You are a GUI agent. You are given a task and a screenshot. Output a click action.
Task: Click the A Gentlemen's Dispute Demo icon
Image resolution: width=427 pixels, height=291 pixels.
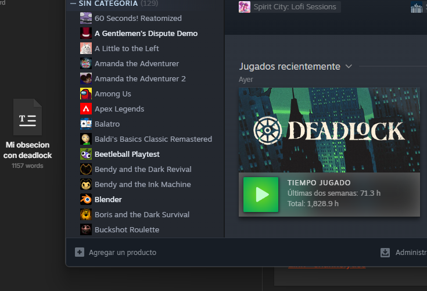pyautogui.click(x=86, y=33)
